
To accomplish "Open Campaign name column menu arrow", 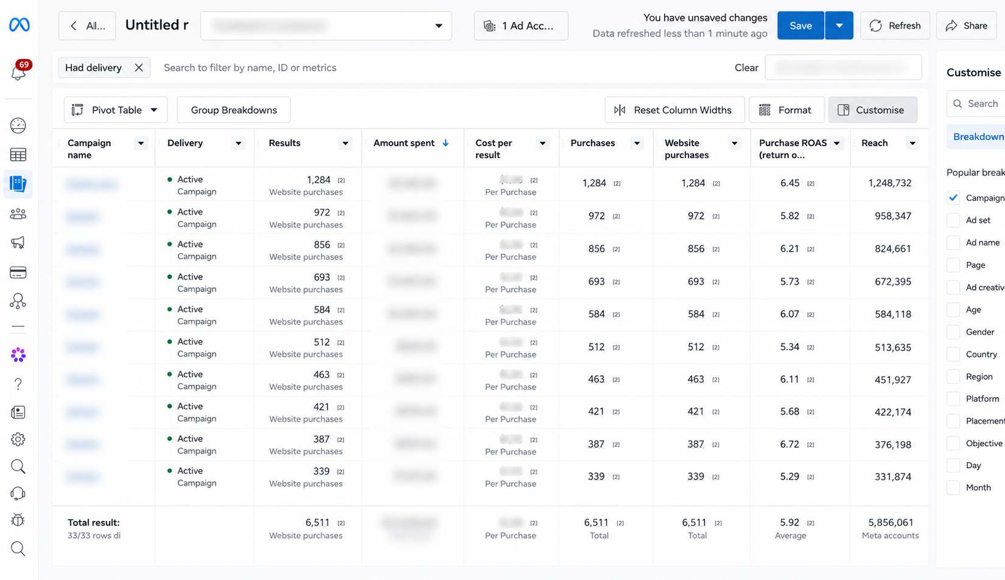I will click(141, 143).
